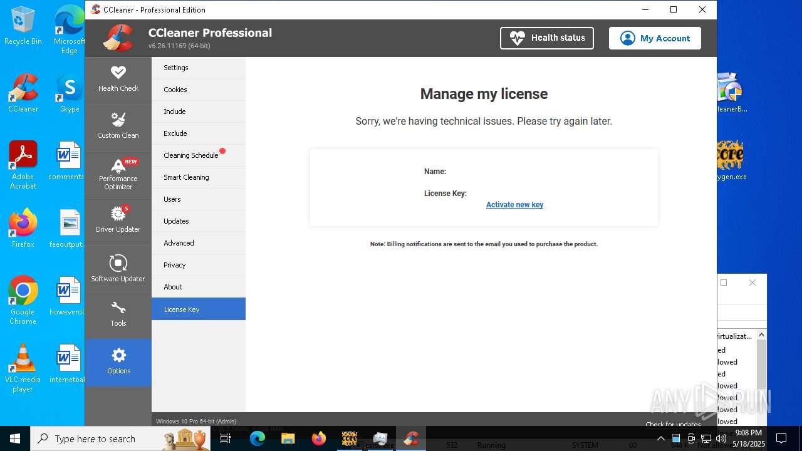Open Firefox desktop shortcut
Viewport: 802px width, 451px height.
(x=23, y=229)
